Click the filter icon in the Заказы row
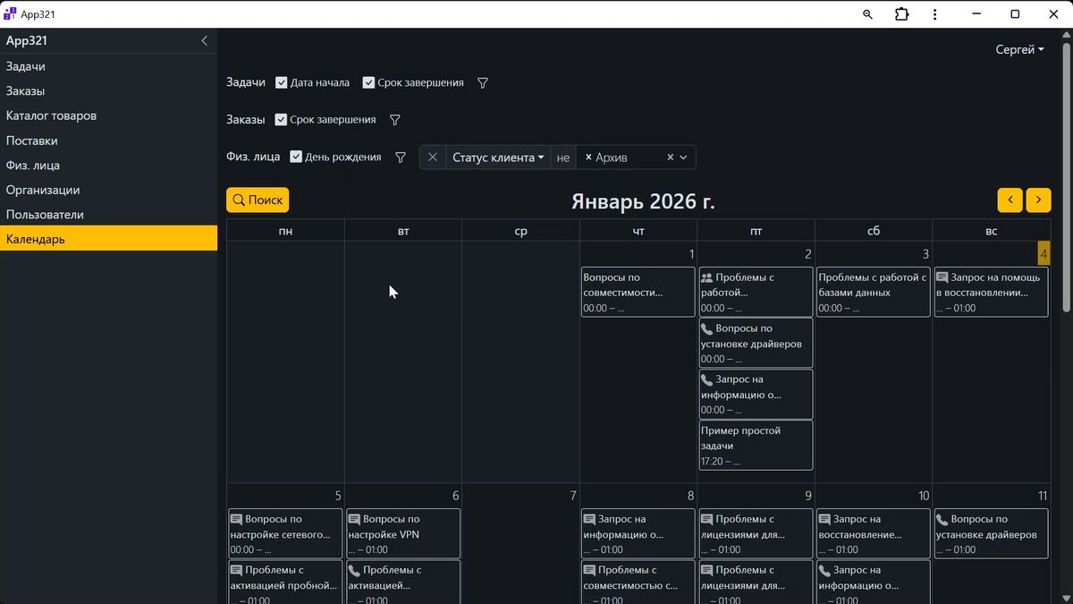This screenshot has width=1073, height=604. (x=394, y=120)
